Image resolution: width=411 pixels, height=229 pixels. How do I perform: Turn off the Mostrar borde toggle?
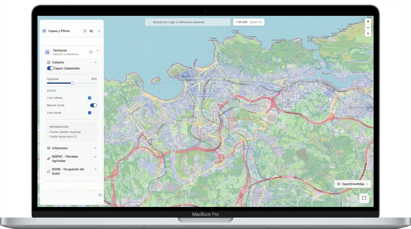[93, 105]
